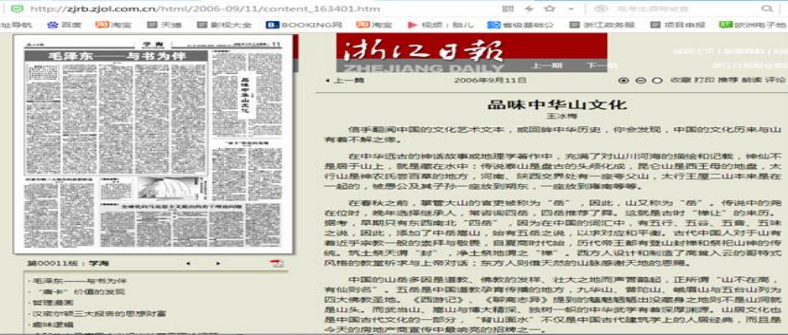Click the lightning bolt icon in address bar
Screen dimensions: 788x335
pos(529,8)
